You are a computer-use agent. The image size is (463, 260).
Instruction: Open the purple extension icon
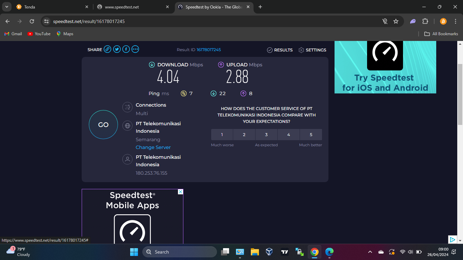point(413,21)
